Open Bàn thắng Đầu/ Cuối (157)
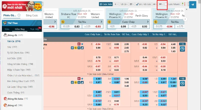The width and height of the screenshot is (201, 110). click(21, 81)
